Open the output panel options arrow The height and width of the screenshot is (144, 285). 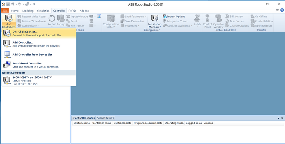[278, 118]
